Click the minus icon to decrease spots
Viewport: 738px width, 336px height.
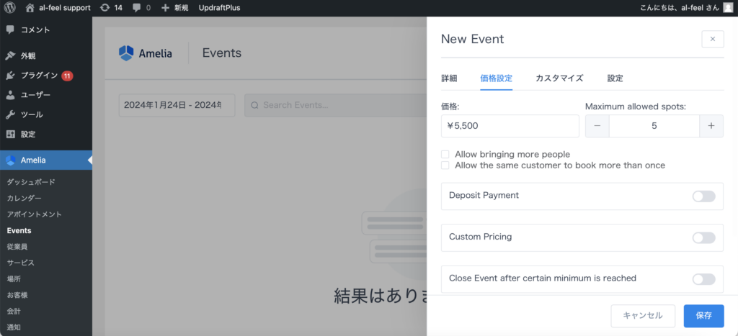pyautogui.click(x=597, y=126)
